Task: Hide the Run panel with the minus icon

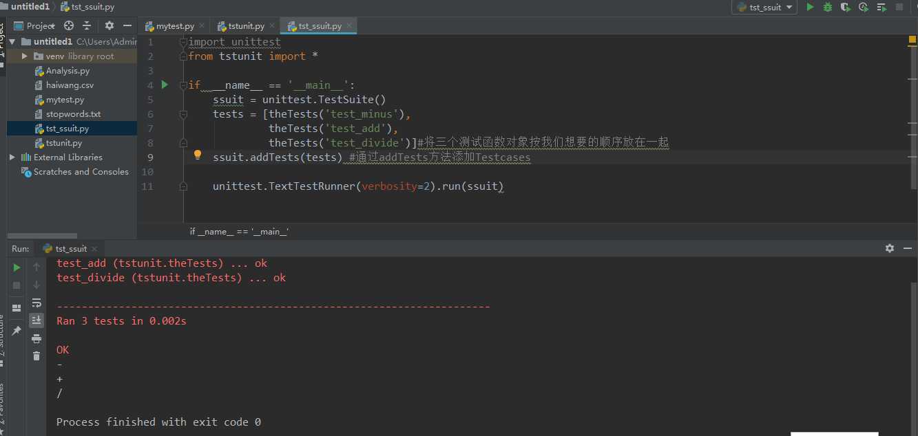Action: (907, 248)
